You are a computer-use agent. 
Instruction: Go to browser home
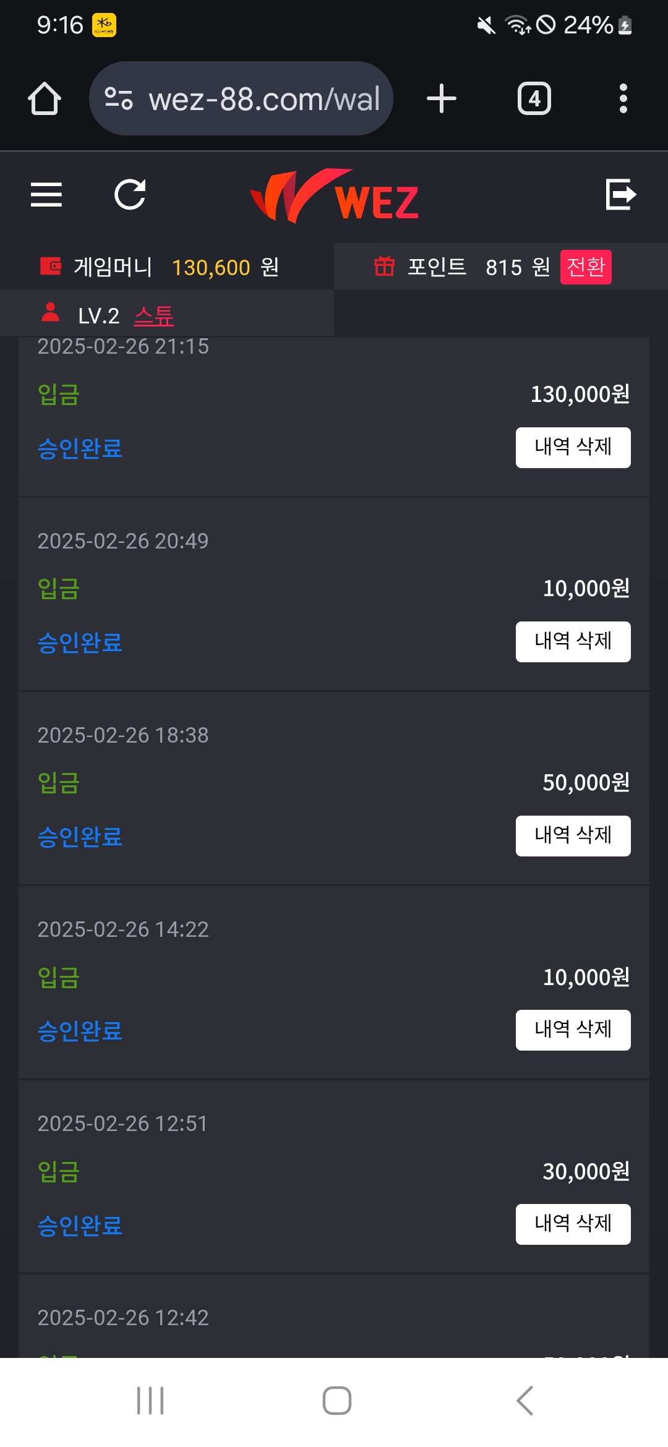(x=45, y=99)
